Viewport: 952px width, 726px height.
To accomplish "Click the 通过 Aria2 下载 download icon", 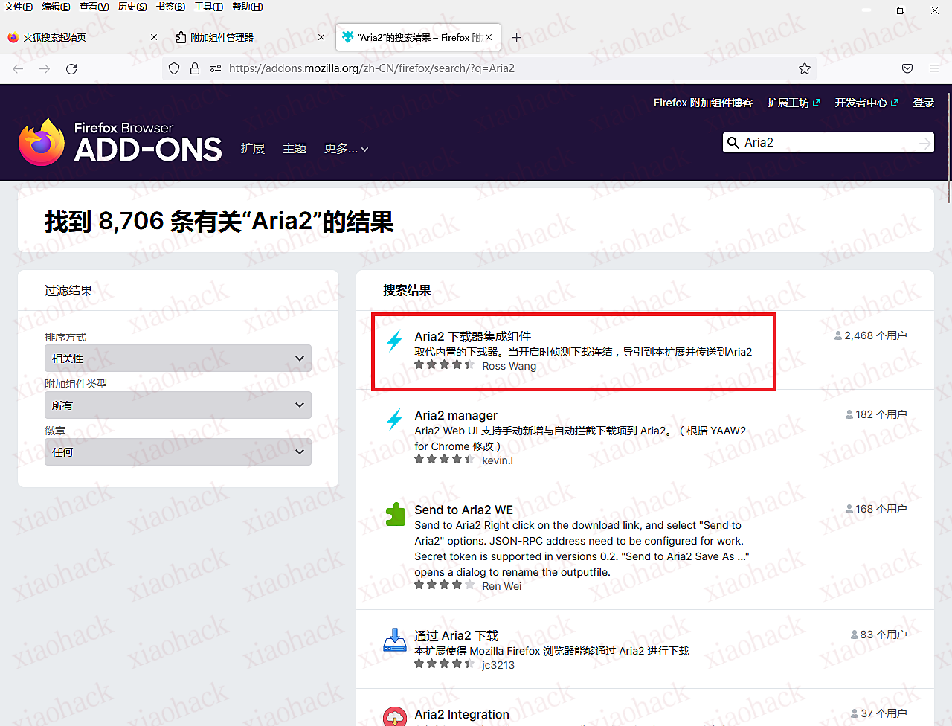I will [x=395, y=640].
